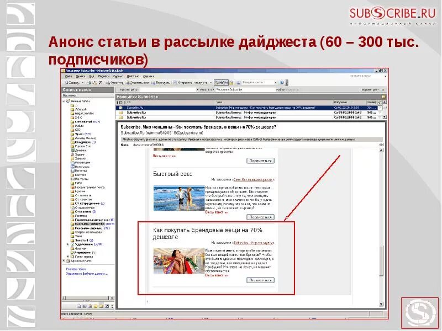Image resolution: width=442 pixels, height=331 pixels.
Task: Sort messages by Получено column
Action: pos(350,103)
